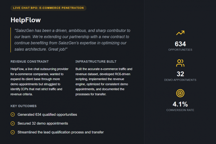Click the Conversion Rate stat label
This screenshot has width=216, height=144.
point(180,110)
